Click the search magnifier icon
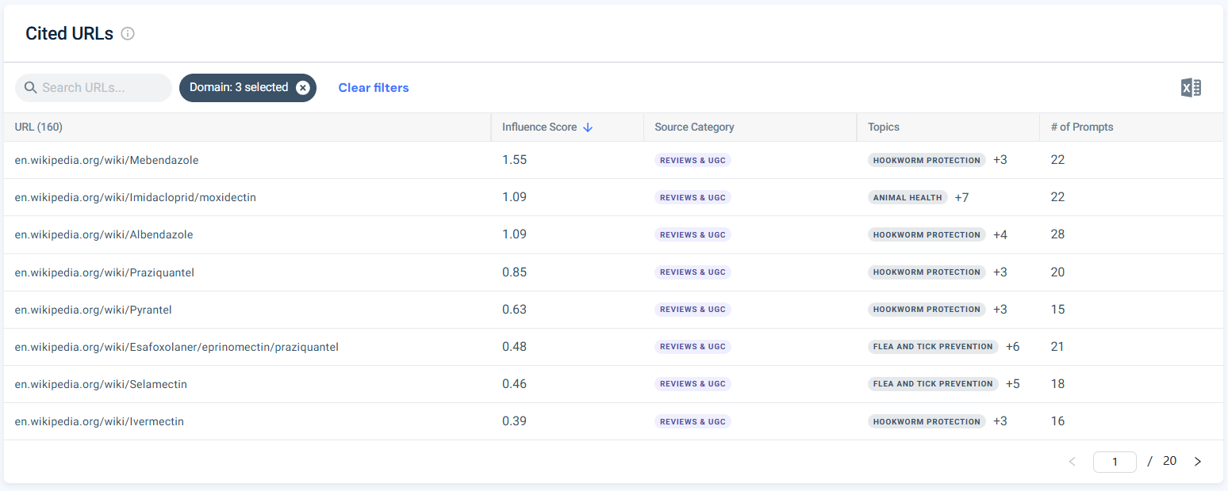Viewport: 1228px width, 491px height. point(31,88)
